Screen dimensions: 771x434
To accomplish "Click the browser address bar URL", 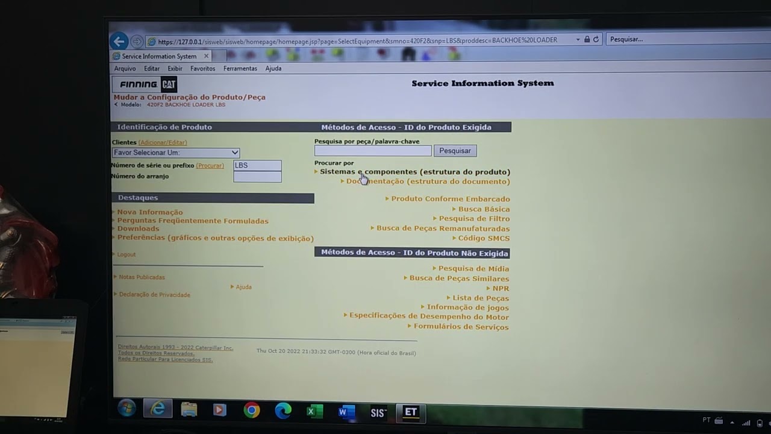I will point(358,40).
